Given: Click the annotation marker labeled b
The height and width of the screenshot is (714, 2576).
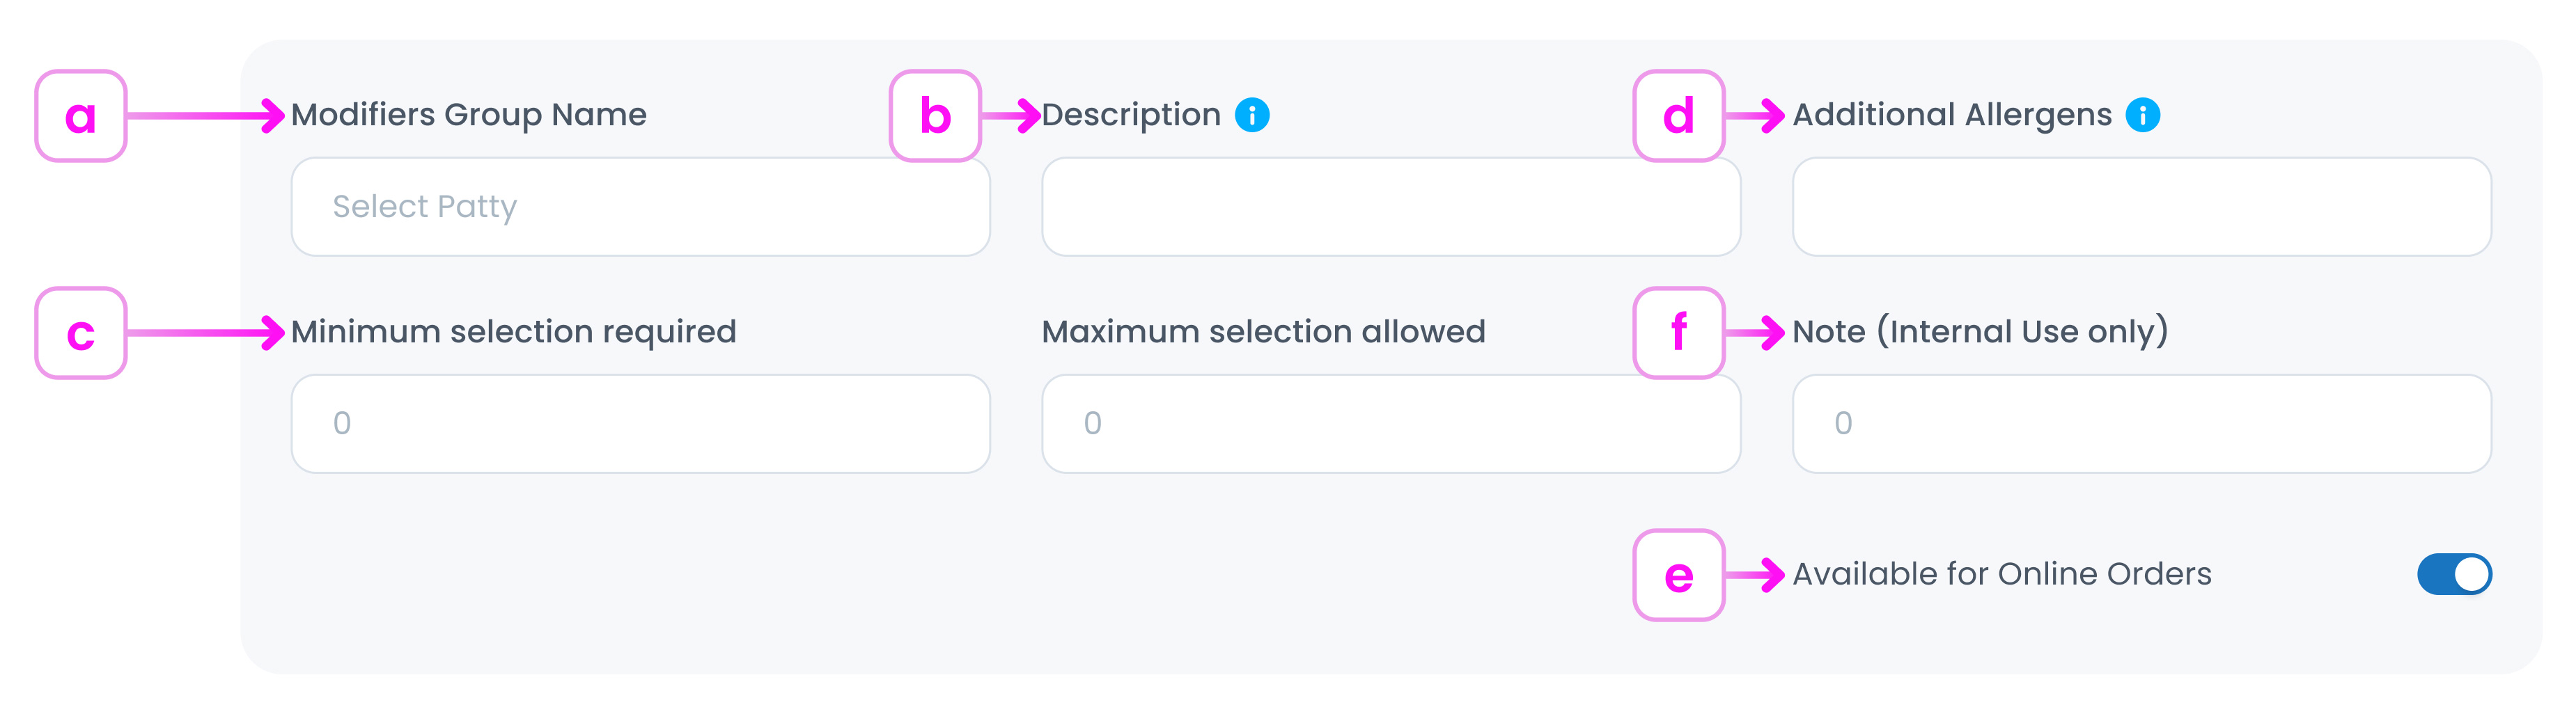Looking at the screenshot, I should (x=935, y=115).
